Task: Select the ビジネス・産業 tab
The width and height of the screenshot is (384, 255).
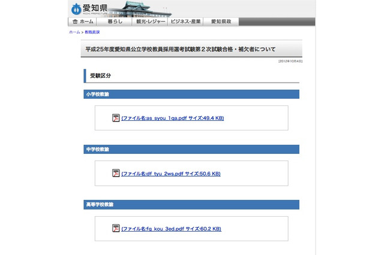Action: (x=185, y=21)
